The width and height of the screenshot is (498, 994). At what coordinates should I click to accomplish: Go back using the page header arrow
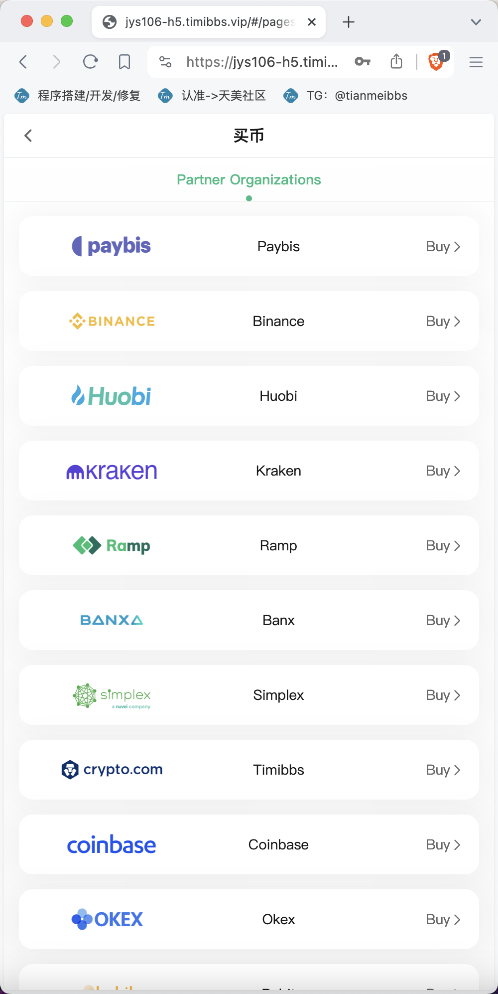(28, 136)
